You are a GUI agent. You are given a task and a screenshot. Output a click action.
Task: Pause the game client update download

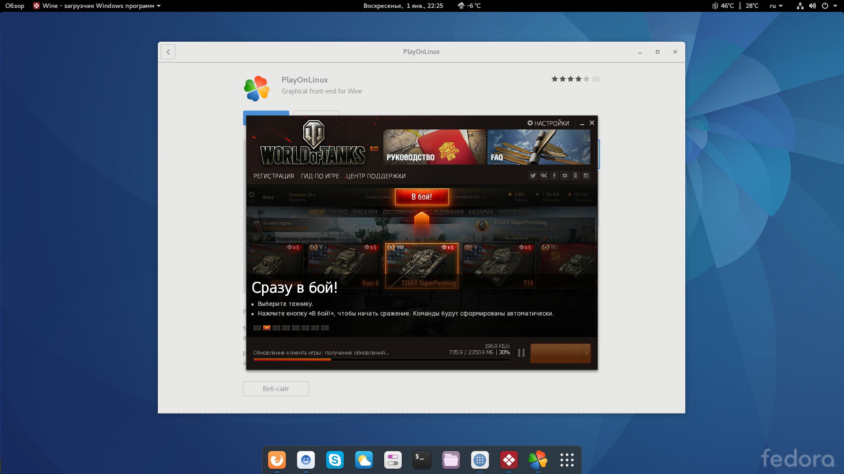click(521, 353)
